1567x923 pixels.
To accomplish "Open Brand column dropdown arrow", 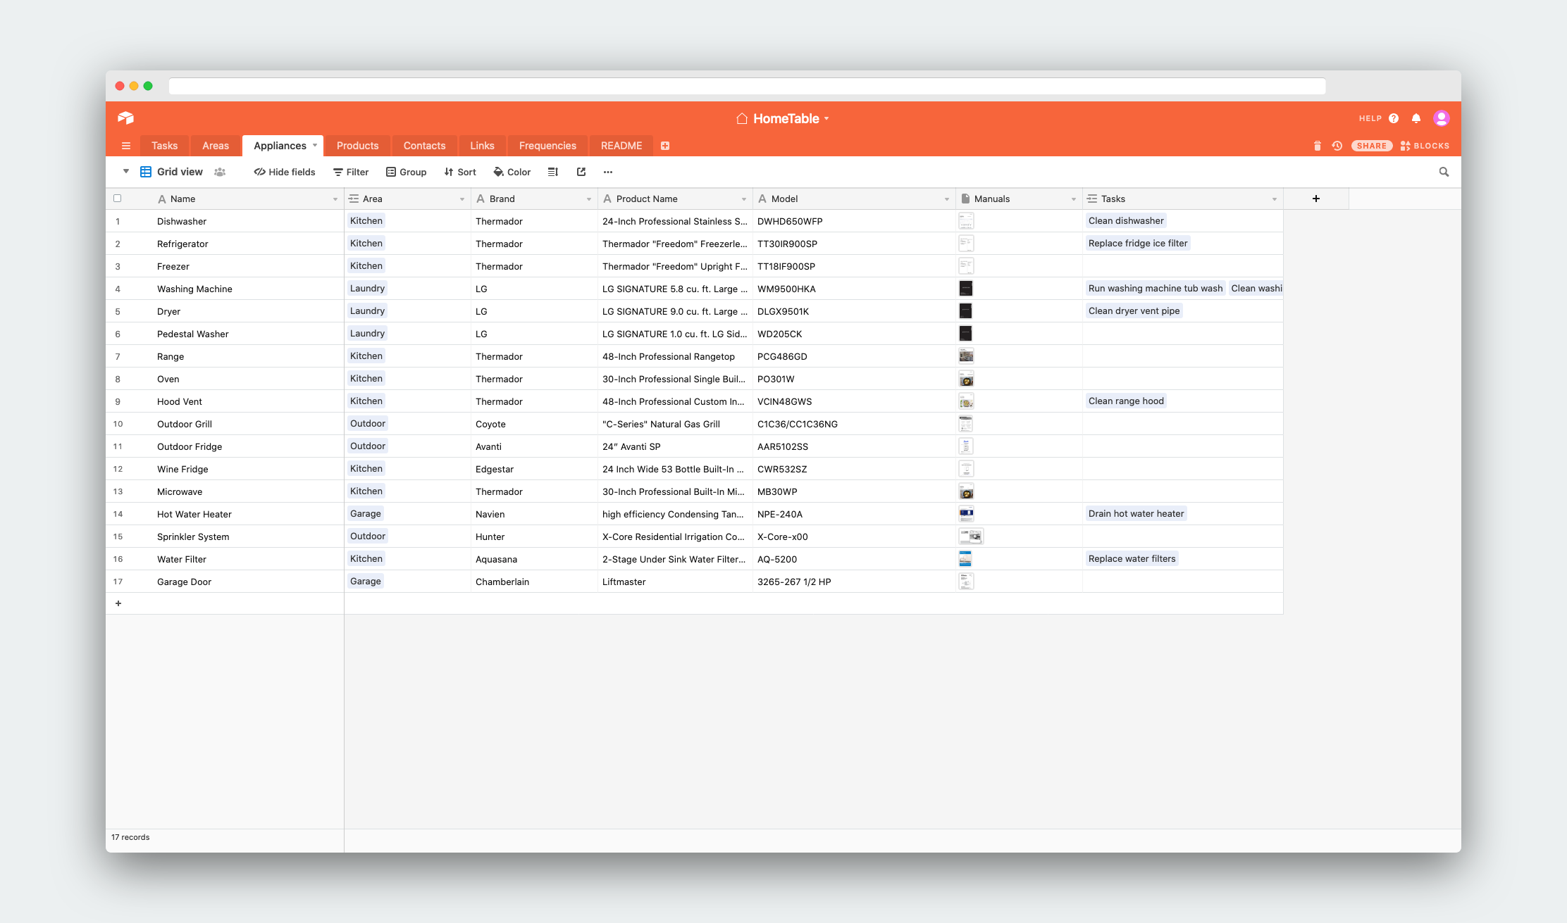I will pyautogui.click(x=589, y=199).
